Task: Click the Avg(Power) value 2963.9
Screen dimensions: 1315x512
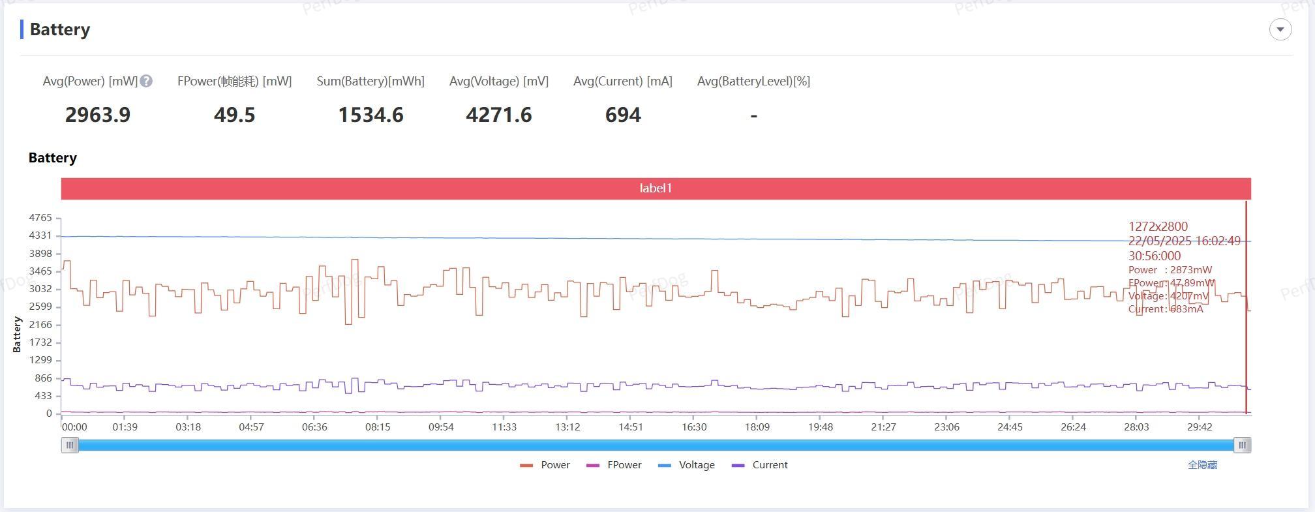Action: point(98,115)
